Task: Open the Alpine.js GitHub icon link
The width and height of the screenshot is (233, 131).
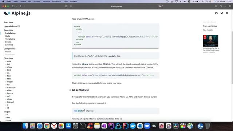Action: click(216, 13)
